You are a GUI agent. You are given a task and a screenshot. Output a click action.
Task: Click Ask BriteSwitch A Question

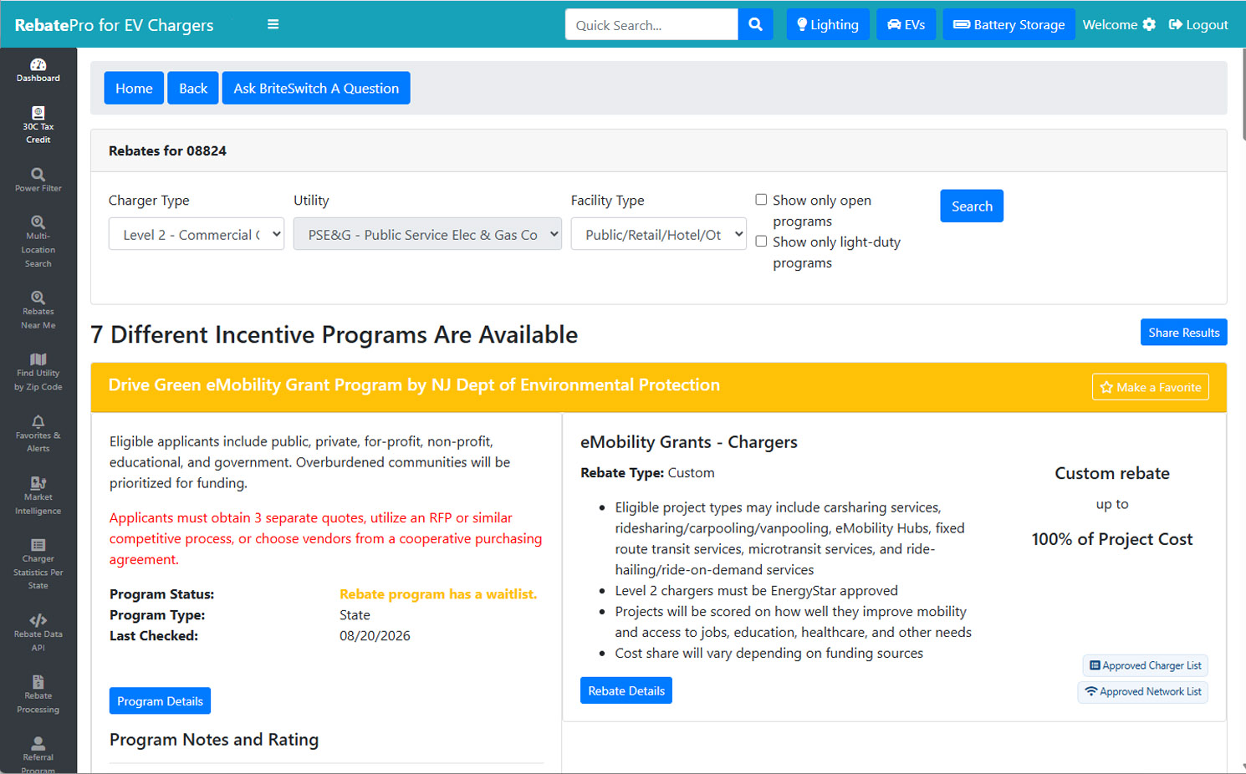316,88
